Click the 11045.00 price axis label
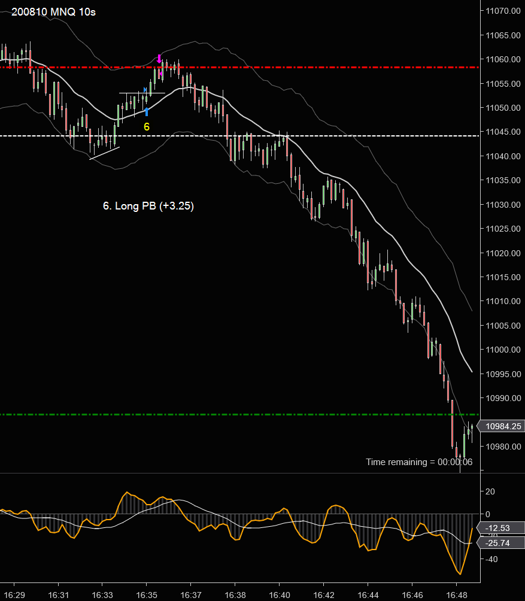 503,132
